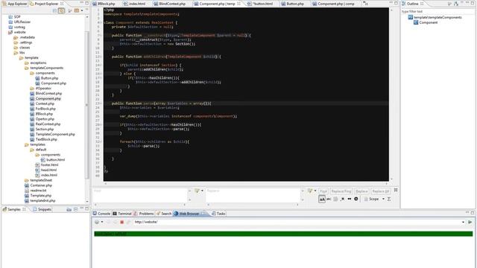This screenshot has height=268, width=477.
Task: Click the Find text input field
Action: point(140,194)
